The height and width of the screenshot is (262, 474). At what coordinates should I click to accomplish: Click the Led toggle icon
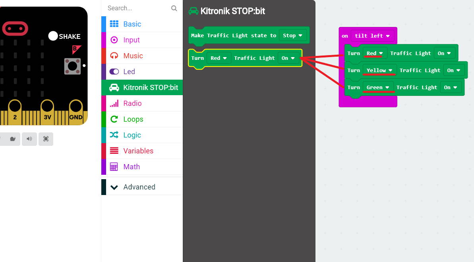[x=114, y=71]
